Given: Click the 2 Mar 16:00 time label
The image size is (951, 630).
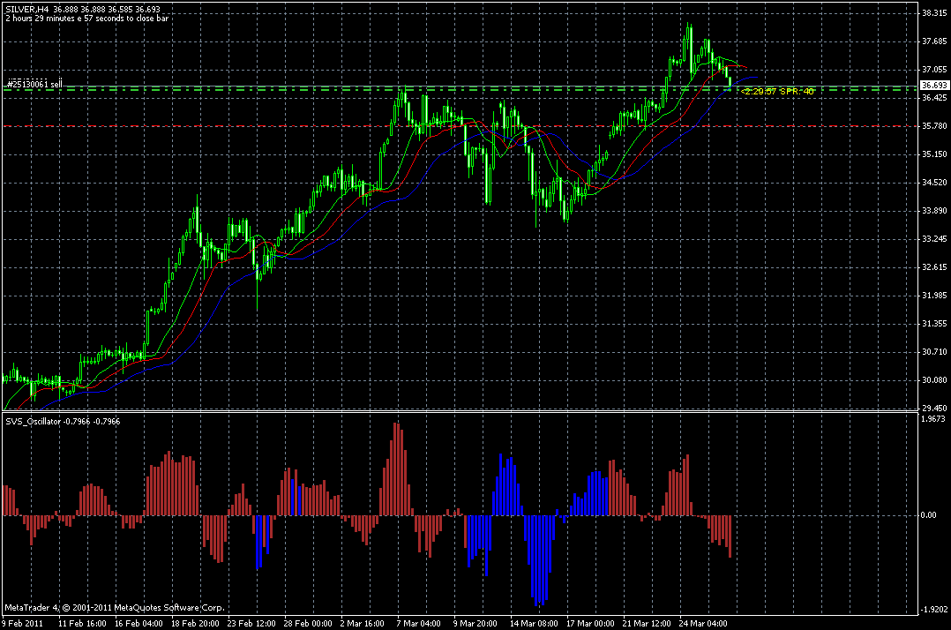Looking at the screenshot, I should click(x=362, y=623).
